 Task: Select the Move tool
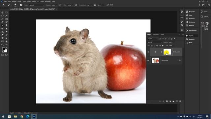tap(2, 13)
